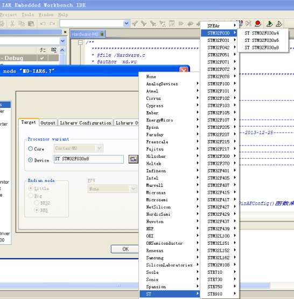Screen dimensions: 294x299
Task: Open the workspace configuration dropdown
Action: (62, 41)
